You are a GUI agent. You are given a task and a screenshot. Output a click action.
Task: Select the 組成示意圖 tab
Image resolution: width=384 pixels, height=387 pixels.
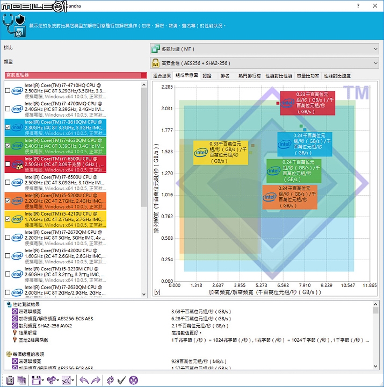coord(186,75)
